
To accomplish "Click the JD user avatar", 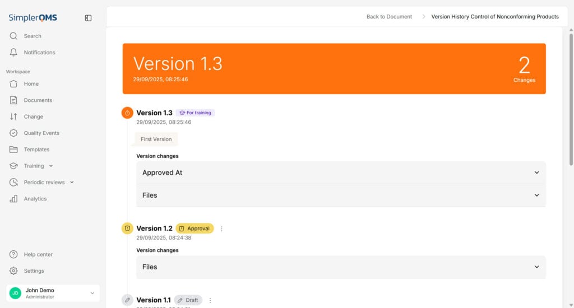I will pos(15,293).
